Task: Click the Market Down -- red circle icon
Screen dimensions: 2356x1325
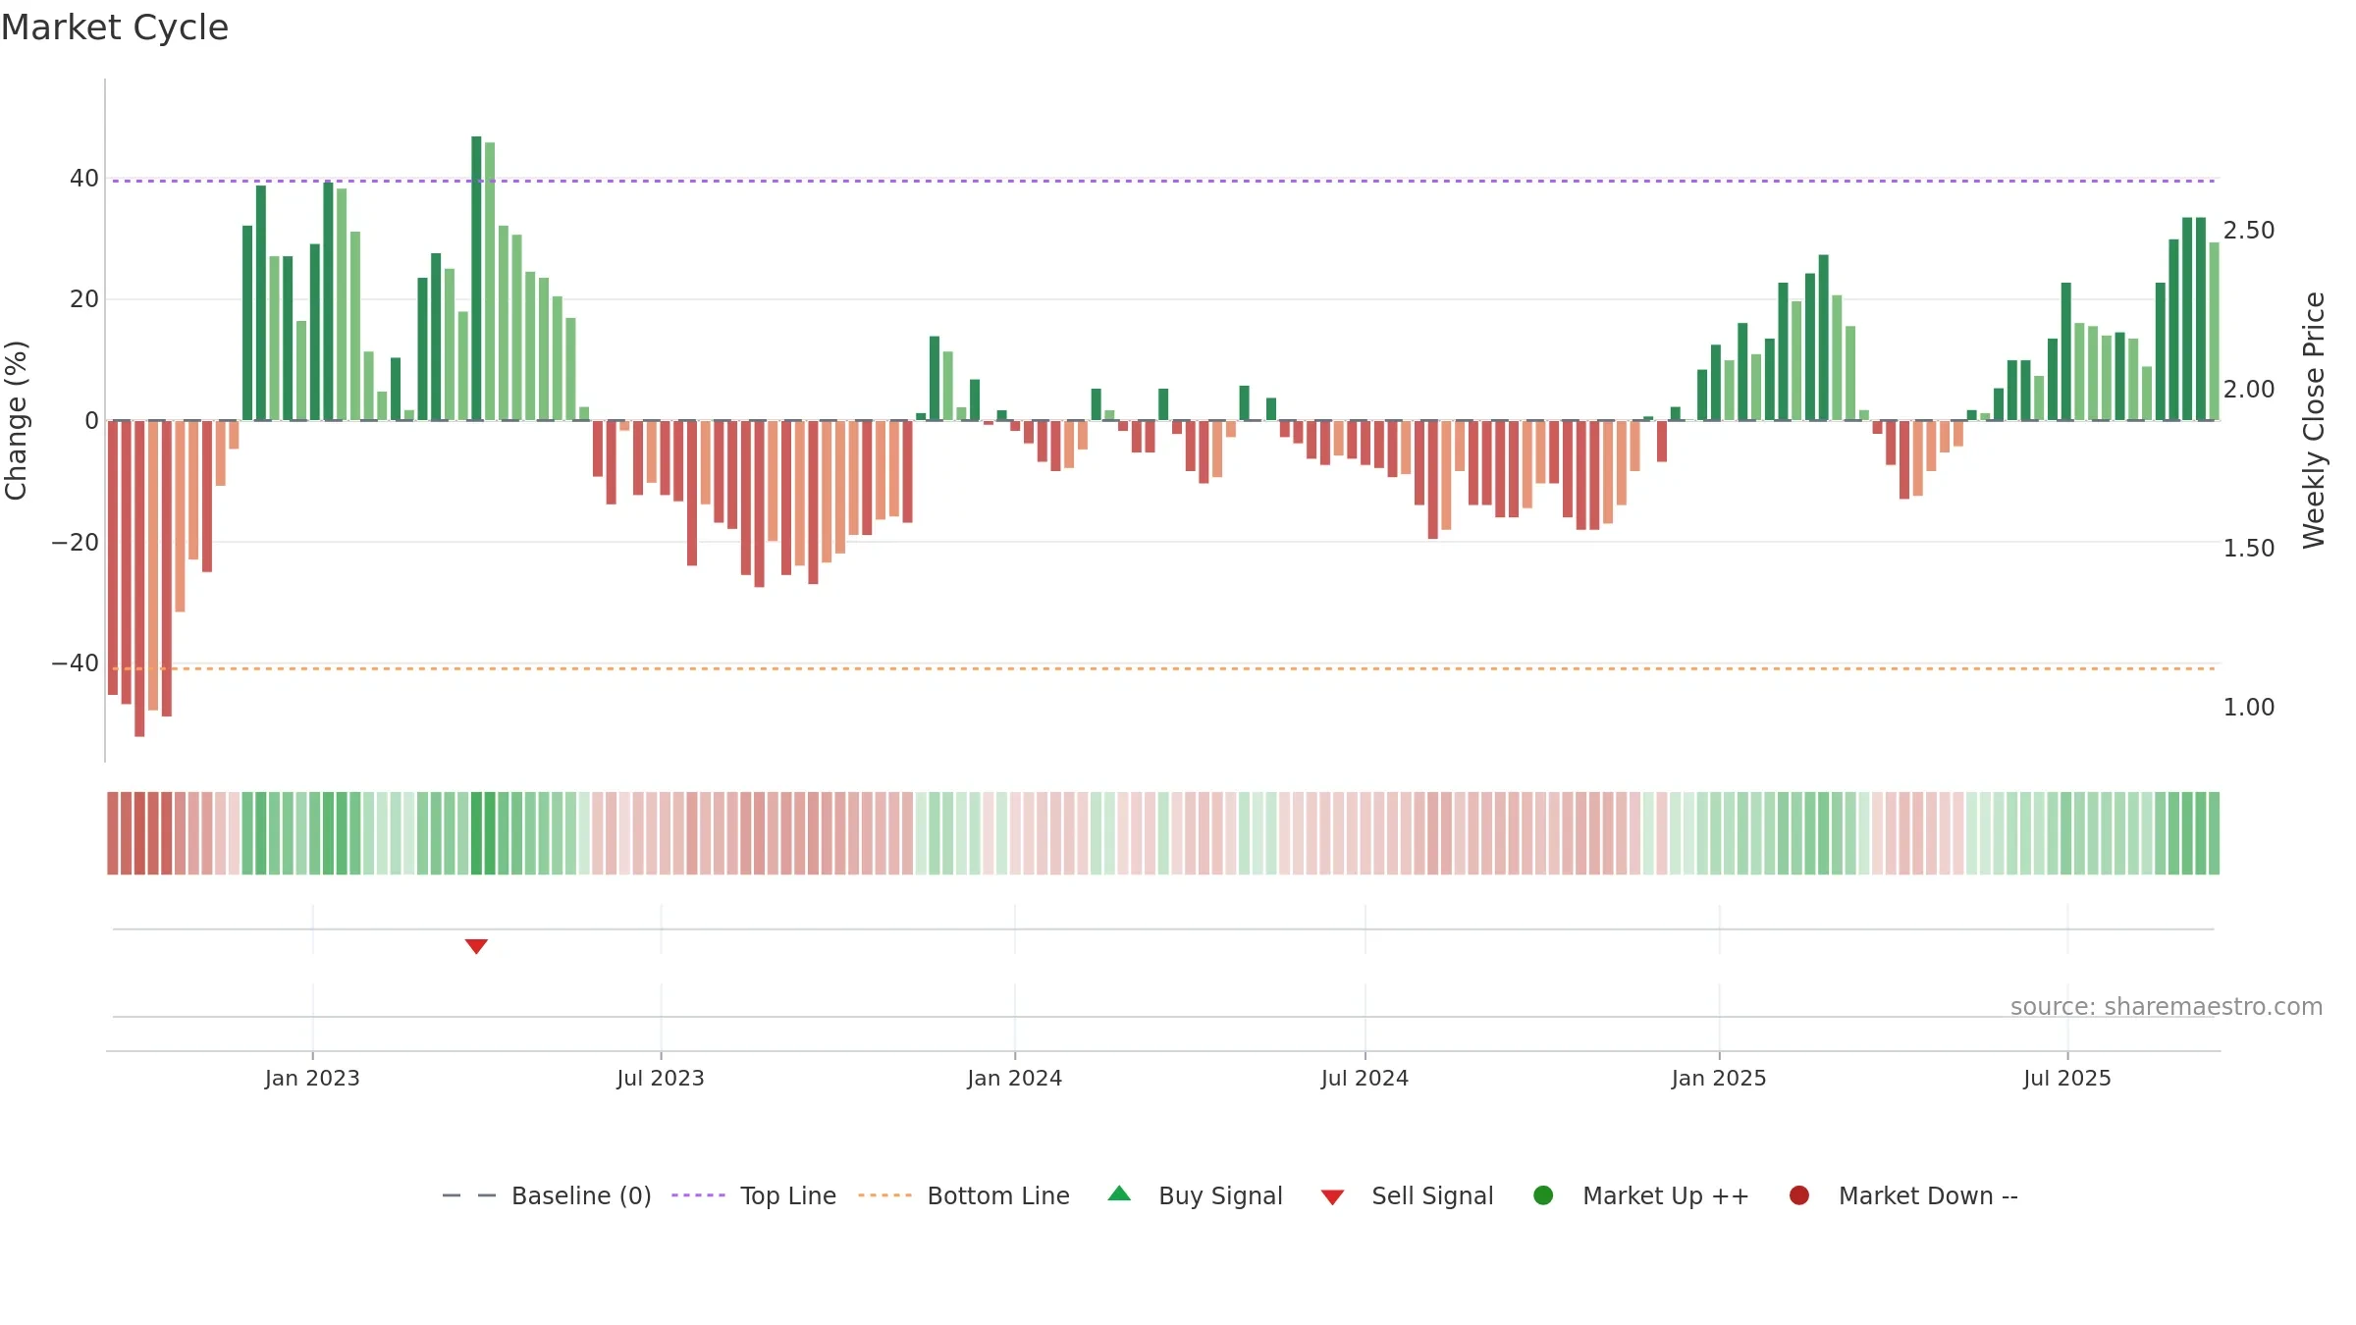Action: point(1799,1195)
